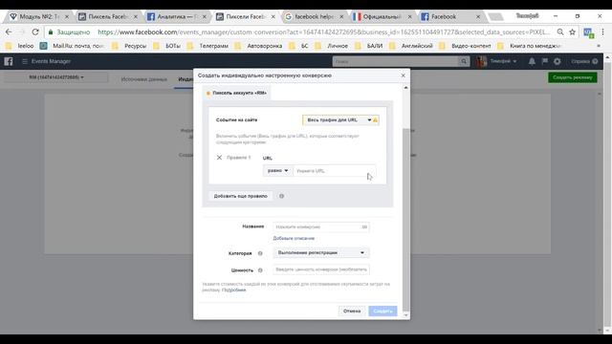This screenshot has height=344, width=612.
Task: Click 'Добавьте описание' link
Action: pyautogui.click(x=294, y=238)
